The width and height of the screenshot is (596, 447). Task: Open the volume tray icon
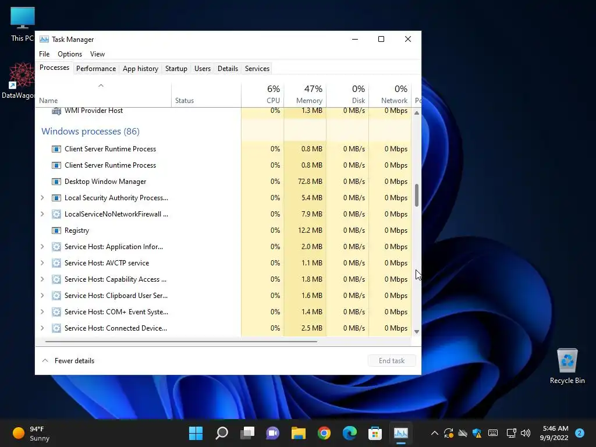[x=526, y=433]
